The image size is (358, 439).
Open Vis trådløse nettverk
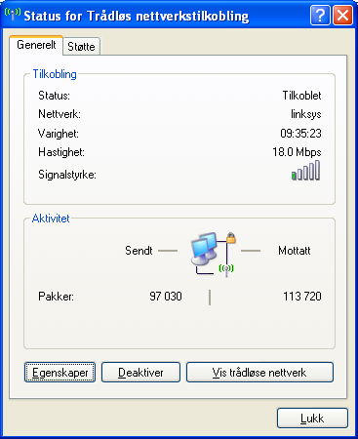[x=259, y=373]
